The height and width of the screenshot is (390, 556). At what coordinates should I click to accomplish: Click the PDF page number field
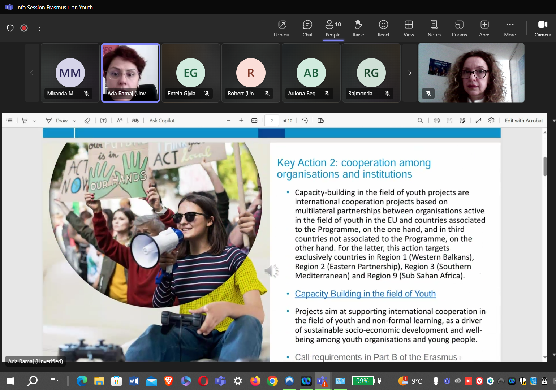tap(272, 121)
